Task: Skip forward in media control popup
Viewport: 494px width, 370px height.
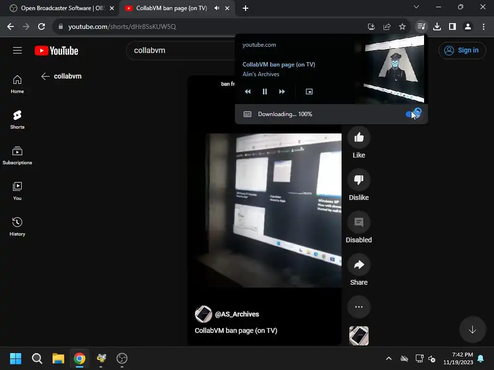Action: click(282, 92)
